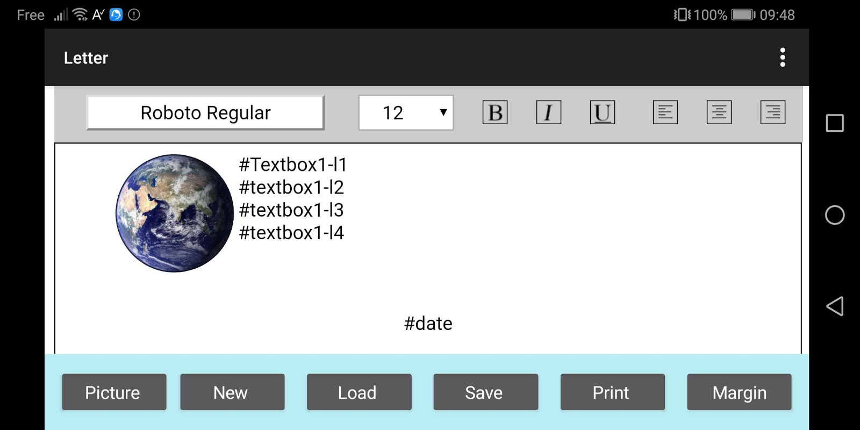860x430 pixels.
Task: Open Margin settings
Action: 739,392
